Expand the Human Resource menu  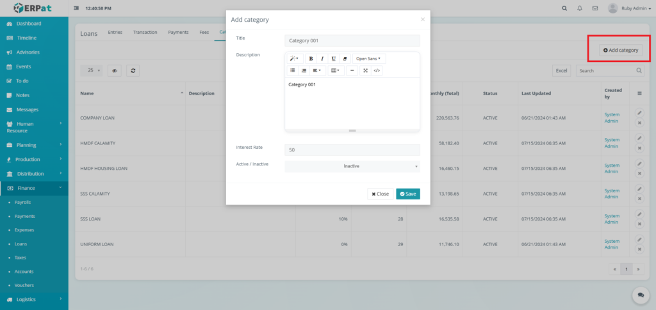[x=35, y=127]
